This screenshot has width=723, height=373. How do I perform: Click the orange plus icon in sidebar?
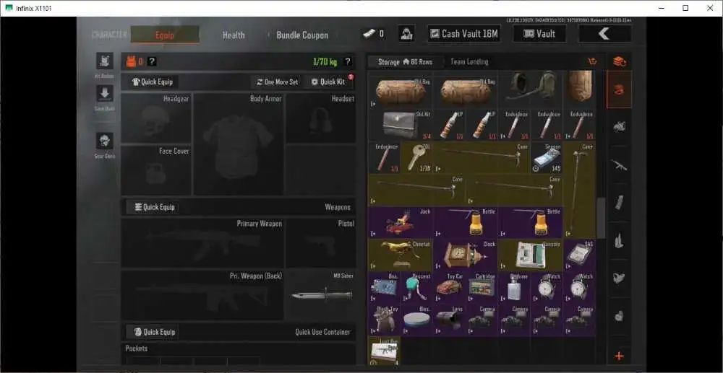(x=619, y=356)
